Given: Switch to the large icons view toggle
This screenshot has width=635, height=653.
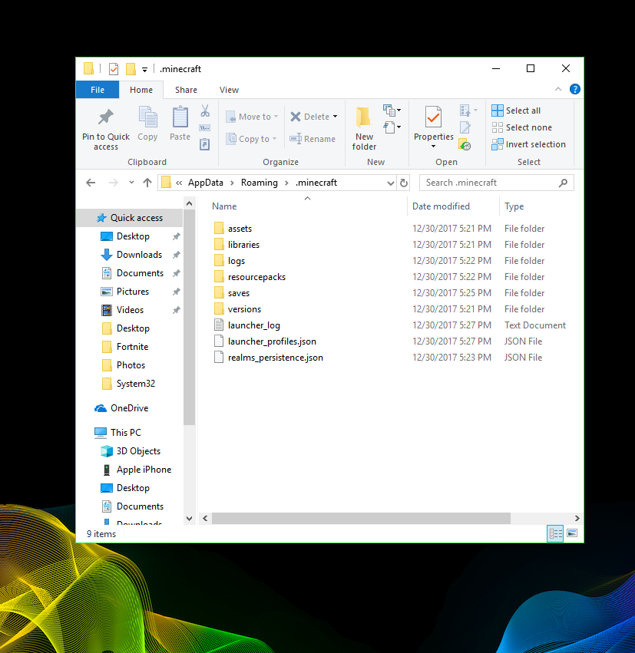Looking at the screenshot, I should pyautogui.click(x=571, y=533).
